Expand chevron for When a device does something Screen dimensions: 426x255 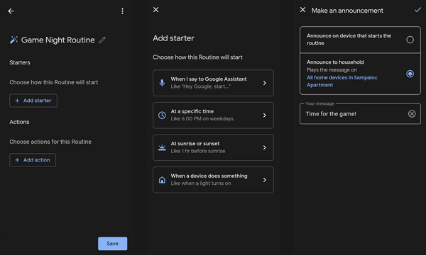click(x=265, y=180)
